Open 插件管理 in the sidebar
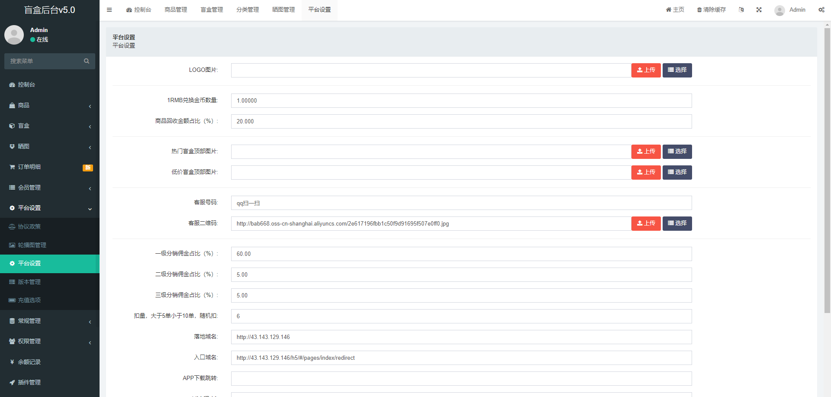 click(x=29, y=382)
